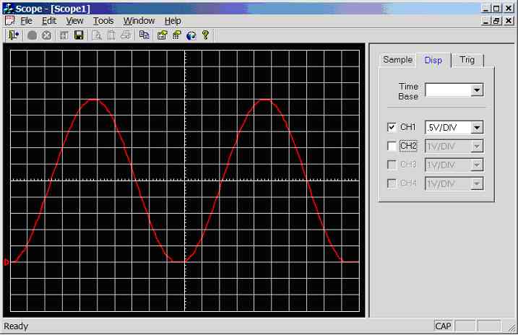Open print preview via magnifier page icon
This screenshot has width=518, height=335.
point(96,35)
